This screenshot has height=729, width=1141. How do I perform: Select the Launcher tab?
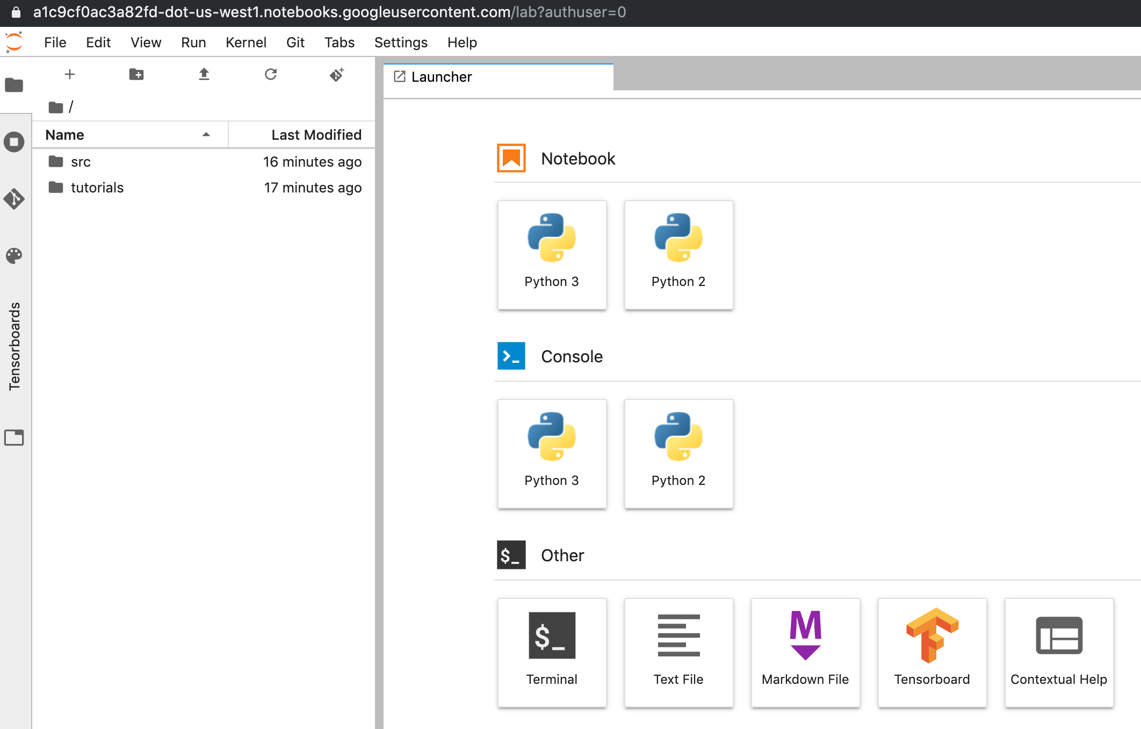[x=442, y=77]
